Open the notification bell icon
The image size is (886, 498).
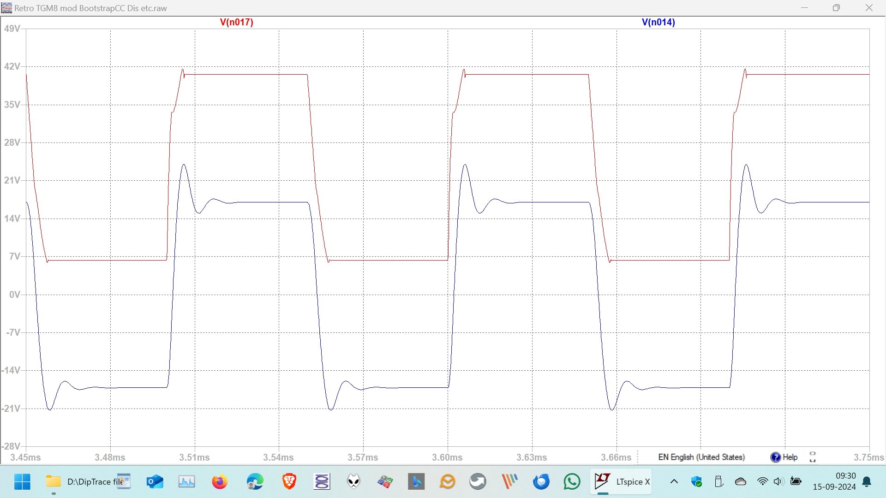tap(867, 482)
